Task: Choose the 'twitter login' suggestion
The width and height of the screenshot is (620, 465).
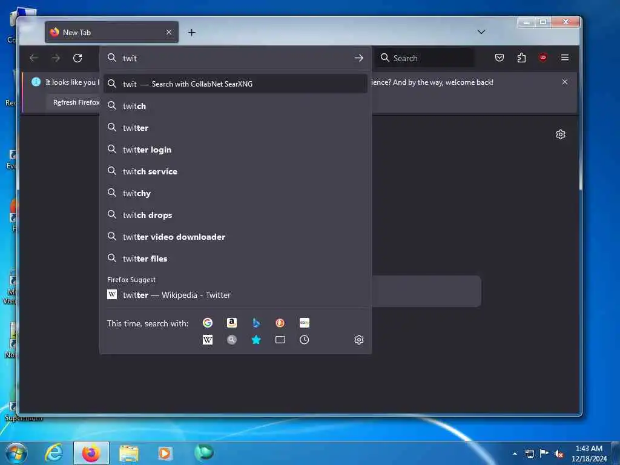Action: pos(236,150)
